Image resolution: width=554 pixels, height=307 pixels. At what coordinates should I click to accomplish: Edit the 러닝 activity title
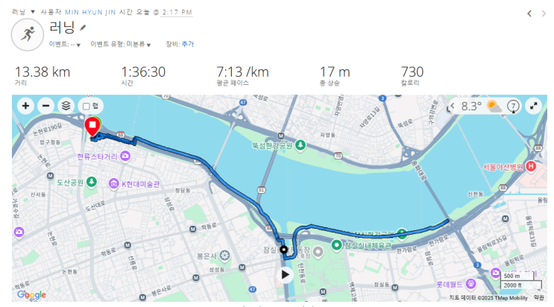pyautogui.click(x=83, y=28)
